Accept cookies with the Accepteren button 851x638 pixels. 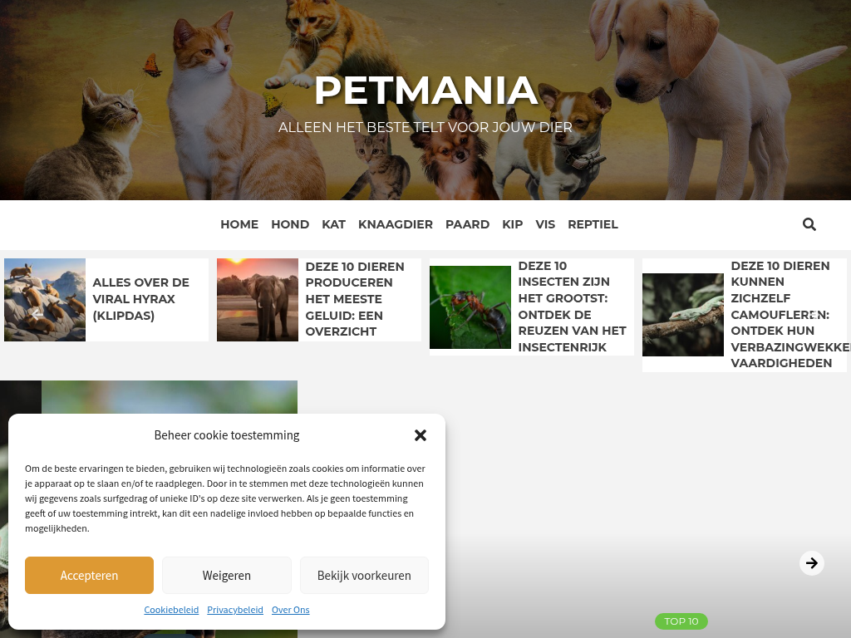tap(89, 575)
